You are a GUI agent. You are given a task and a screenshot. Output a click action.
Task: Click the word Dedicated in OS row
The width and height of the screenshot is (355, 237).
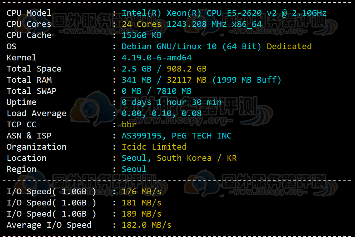[x=289, y=47]
